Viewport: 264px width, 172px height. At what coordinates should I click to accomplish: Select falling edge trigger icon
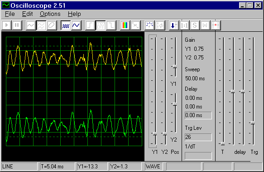[111, 25]
